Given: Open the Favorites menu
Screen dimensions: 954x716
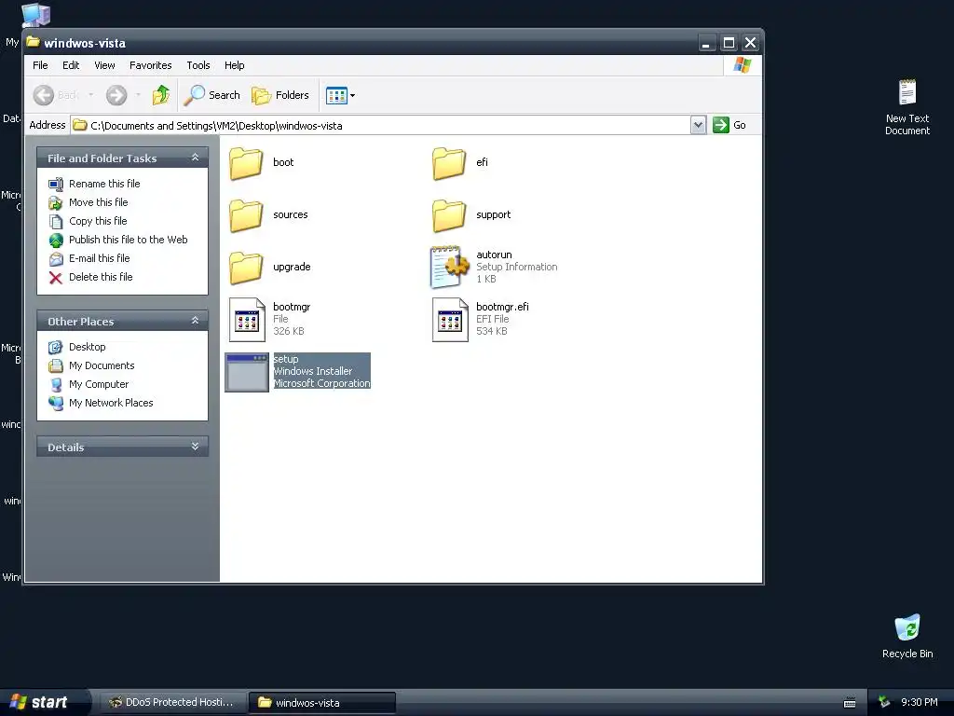Looking at the screenshot, I should click(150, 65).
